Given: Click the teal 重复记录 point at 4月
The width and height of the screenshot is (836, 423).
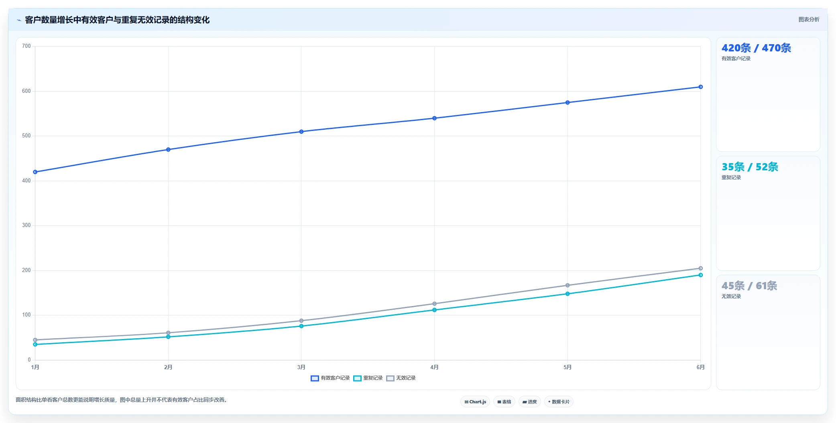Looking at the screenshot, I should 434,310.
